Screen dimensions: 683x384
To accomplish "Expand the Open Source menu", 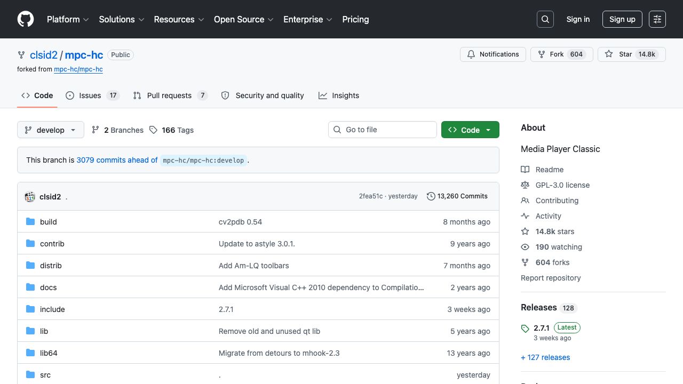I will pos(244,19).
